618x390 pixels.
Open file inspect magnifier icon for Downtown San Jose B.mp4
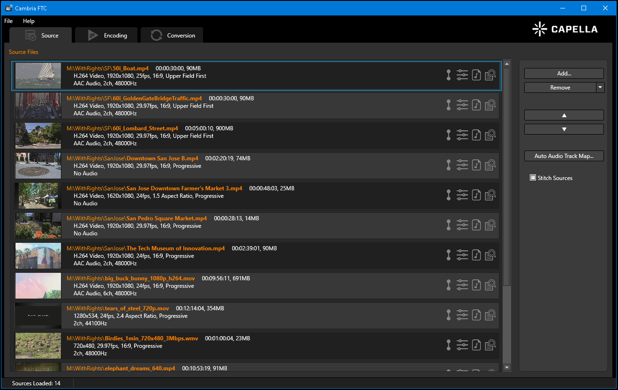(490, 165)
